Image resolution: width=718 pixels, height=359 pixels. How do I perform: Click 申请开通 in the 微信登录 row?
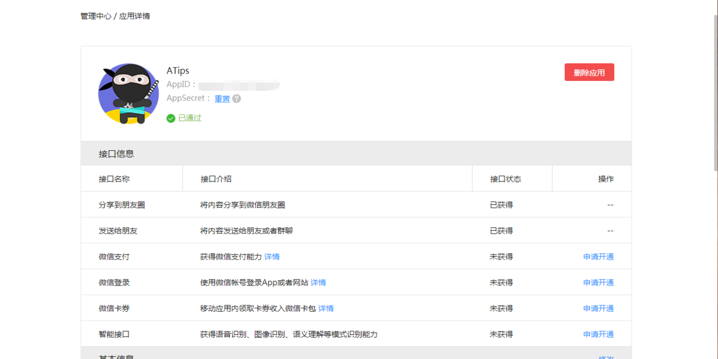click(599, 283)
